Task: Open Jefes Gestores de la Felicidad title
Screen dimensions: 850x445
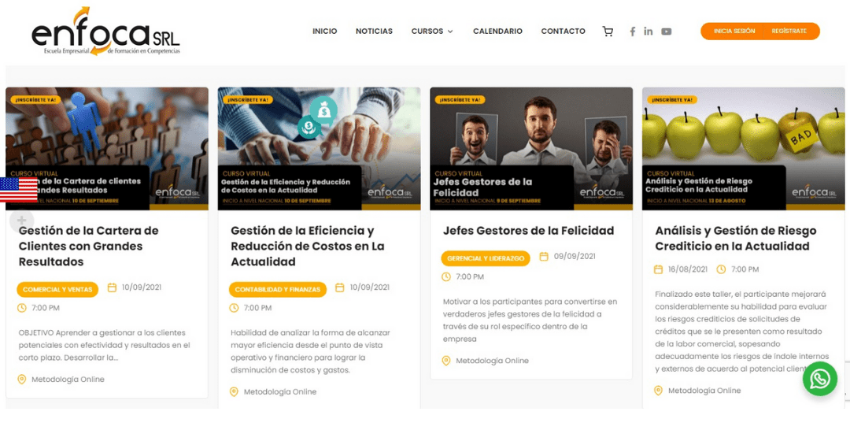Action: (x=529, y=231)
